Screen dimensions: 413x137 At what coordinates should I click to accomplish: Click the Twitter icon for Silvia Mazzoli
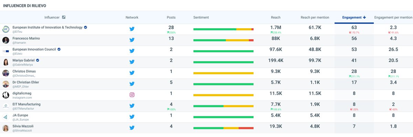click(132, 128)
